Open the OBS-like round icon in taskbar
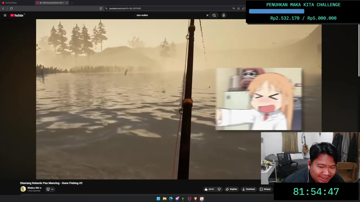The height and width of the screenshot is (202, 360). (189, 199)
